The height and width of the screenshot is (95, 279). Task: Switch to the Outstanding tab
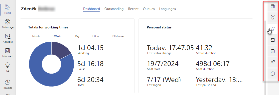[x=114, y=9]
